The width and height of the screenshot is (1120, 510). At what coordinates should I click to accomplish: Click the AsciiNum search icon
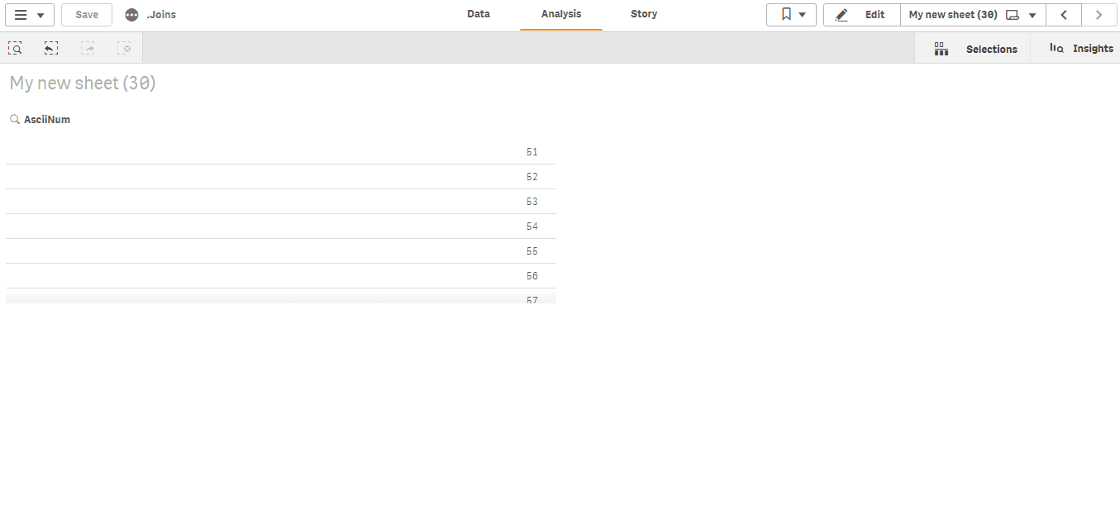tap(15, 120)
